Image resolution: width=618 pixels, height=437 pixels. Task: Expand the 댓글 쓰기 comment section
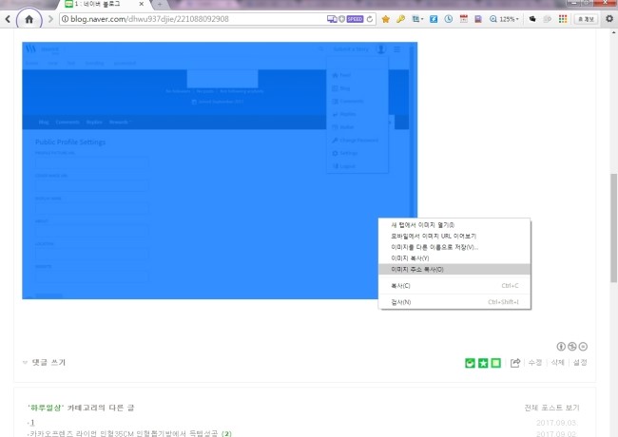pos(44,362)
